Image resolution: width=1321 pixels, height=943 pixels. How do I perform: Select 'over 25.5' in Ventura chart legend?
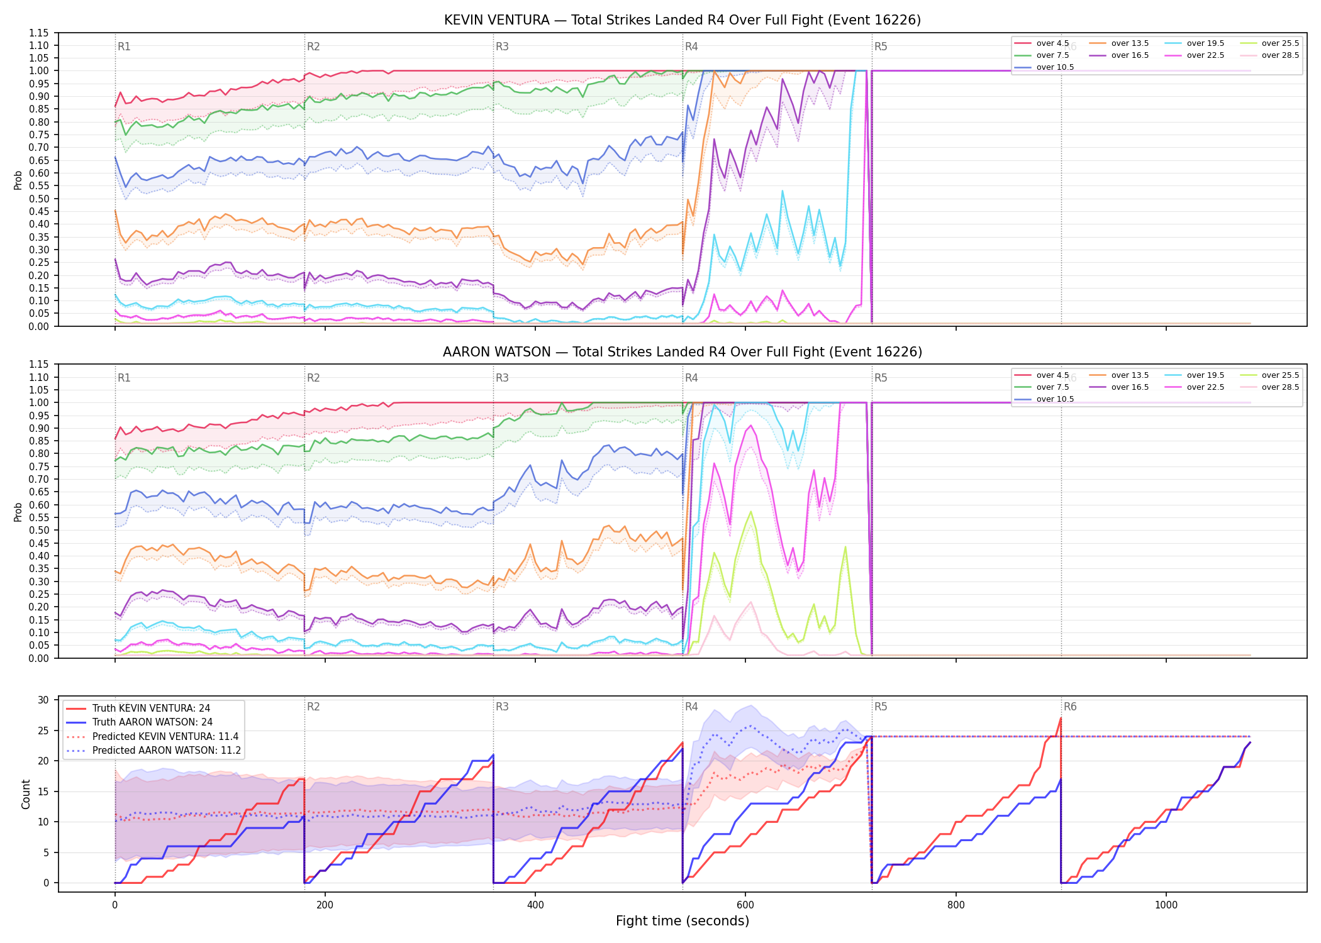pos(1280,43)
